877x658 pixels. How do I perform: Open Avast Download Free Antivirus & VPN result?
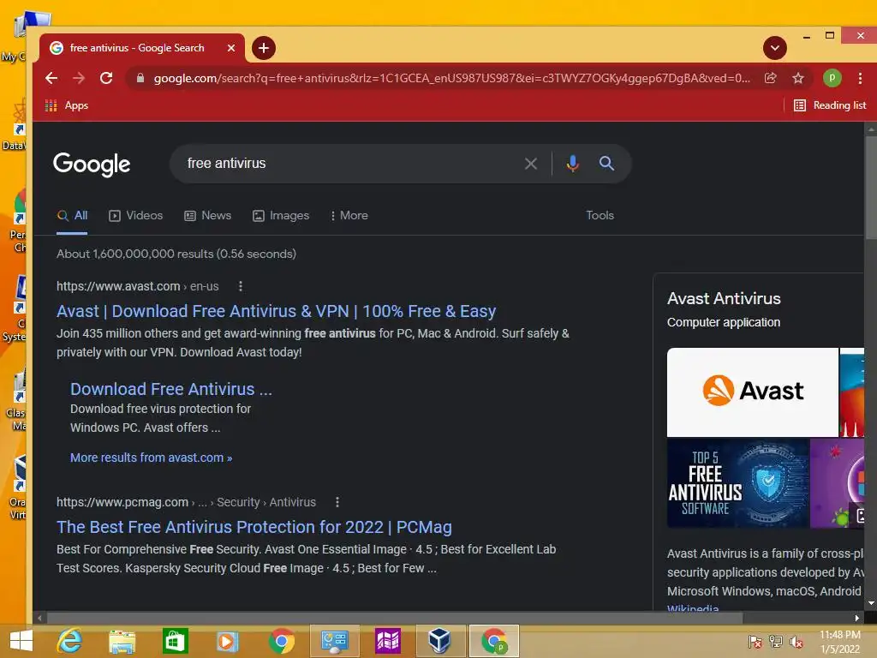pyautogui.click(x=277, y=311)
